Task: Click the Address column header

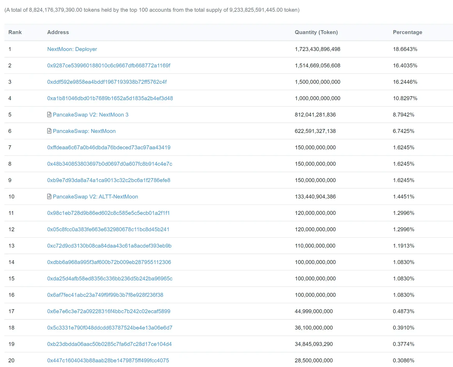Action: tap(58, 32)
